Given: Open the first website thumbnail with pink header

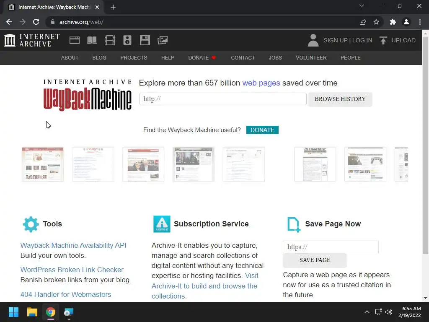Looking at the screenshot, I should coord(43,164).
